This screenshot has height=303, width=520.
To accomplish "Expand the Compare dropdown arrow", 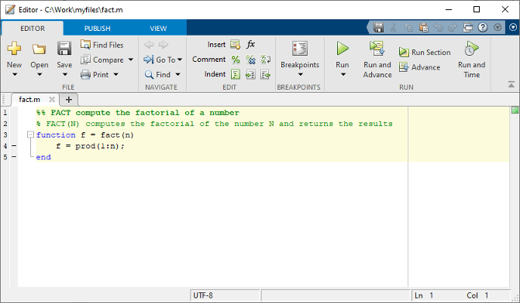I will pyautogui.click(x=131, y=60).
